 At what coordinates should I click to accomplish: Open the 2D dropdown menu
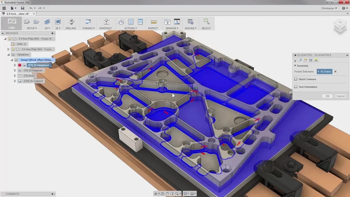point(47,28)
